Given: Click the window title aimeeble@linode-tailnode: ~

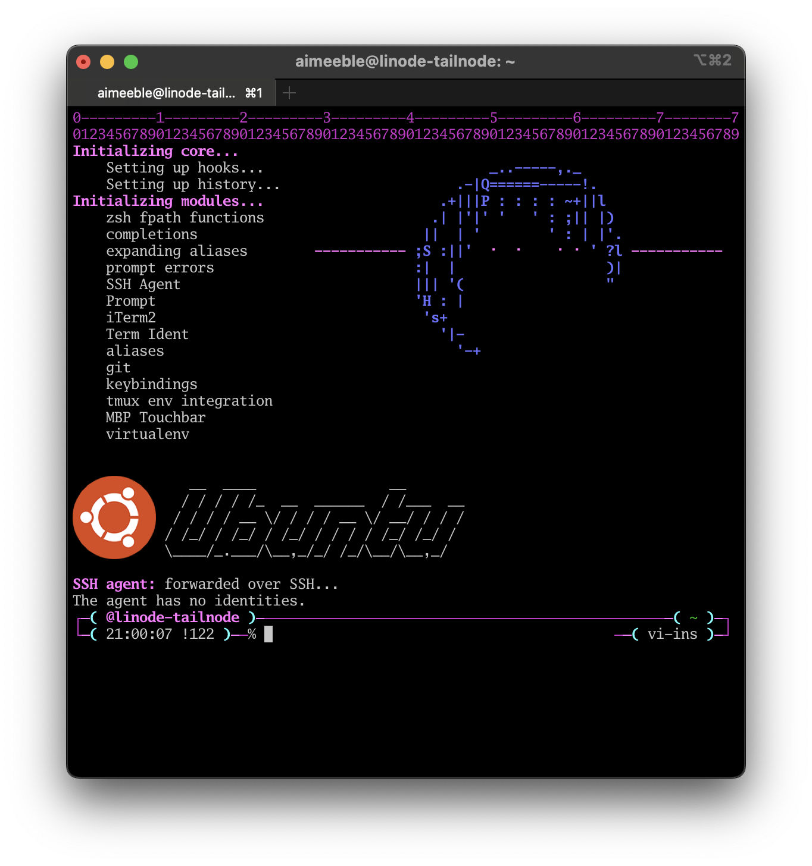Looking at the screenshot, I should point(405,61).
